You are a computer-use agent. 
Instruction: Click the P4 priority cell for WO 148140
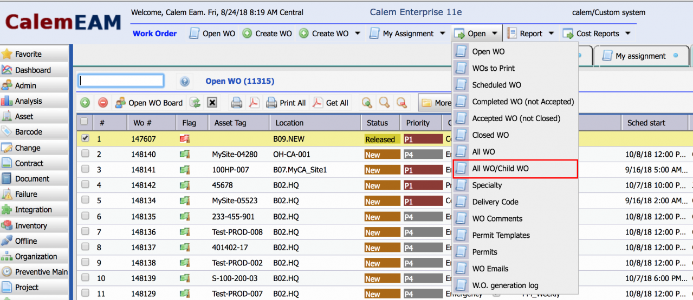(x=423, y=155)
